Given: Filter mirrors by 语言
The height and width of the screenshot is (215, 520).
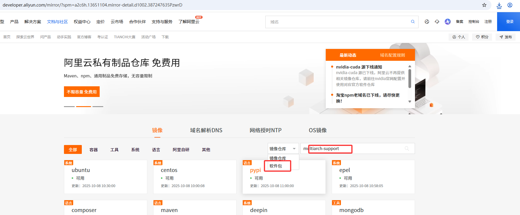Looking at the screenshot, I should click(x=156, y=150).
